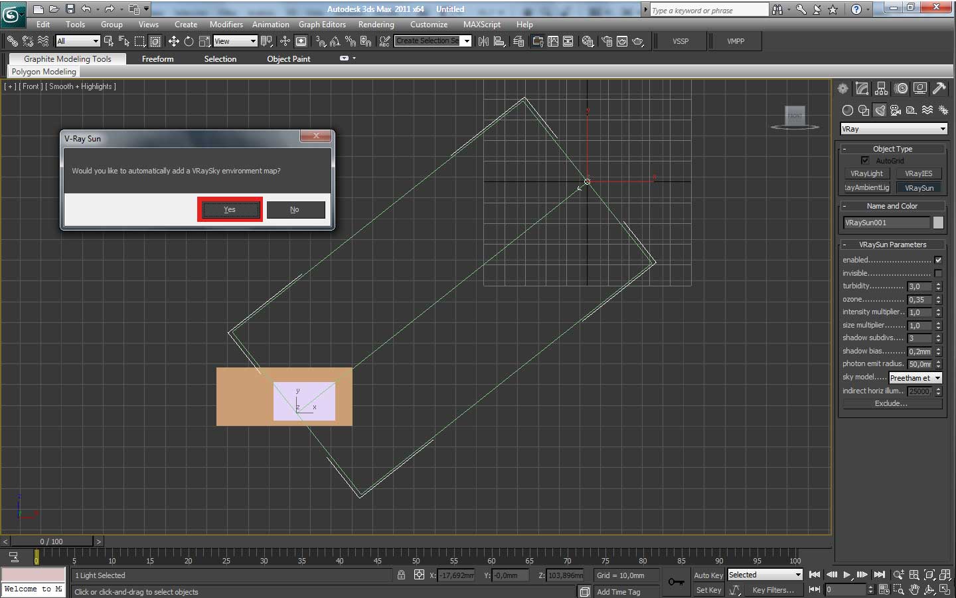Open the key filter Selected dropdown

click(765, 575)
